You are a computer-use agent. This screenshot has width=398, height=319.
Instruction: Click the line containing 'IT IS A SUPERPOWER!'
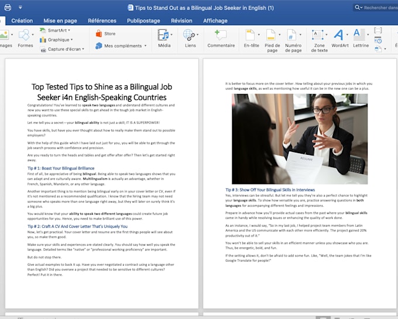pos(94,123)
